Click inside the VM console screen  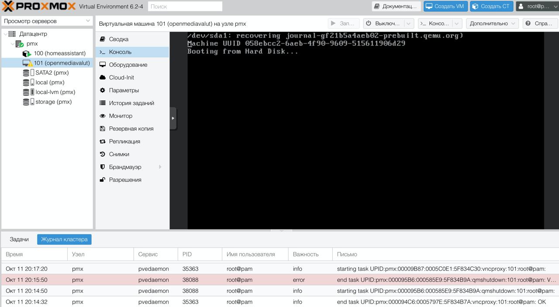coord(366,130)
